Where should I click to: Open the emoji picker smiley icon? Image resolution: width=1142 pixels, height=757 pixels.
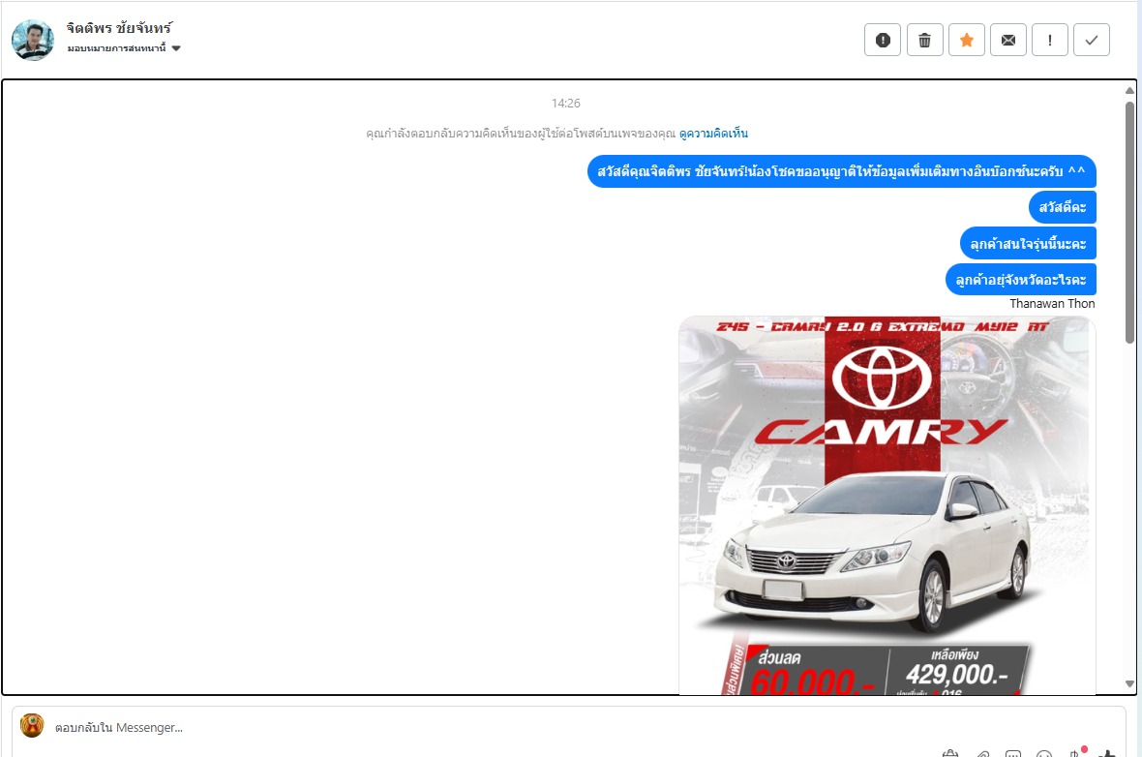(x=1044, y=753)
